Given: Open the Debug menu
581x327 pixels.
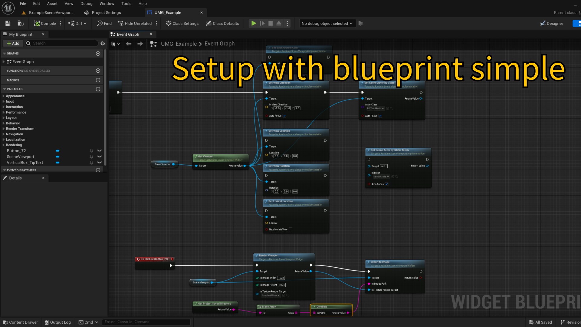Looking at the screenshot, I should click(x=86, y=4).
